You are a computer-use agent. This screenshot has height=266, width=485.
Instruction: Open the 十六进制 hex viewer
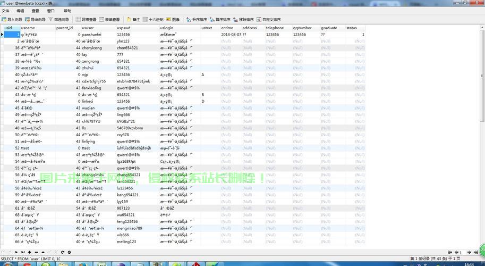click(x=153, y=20)
